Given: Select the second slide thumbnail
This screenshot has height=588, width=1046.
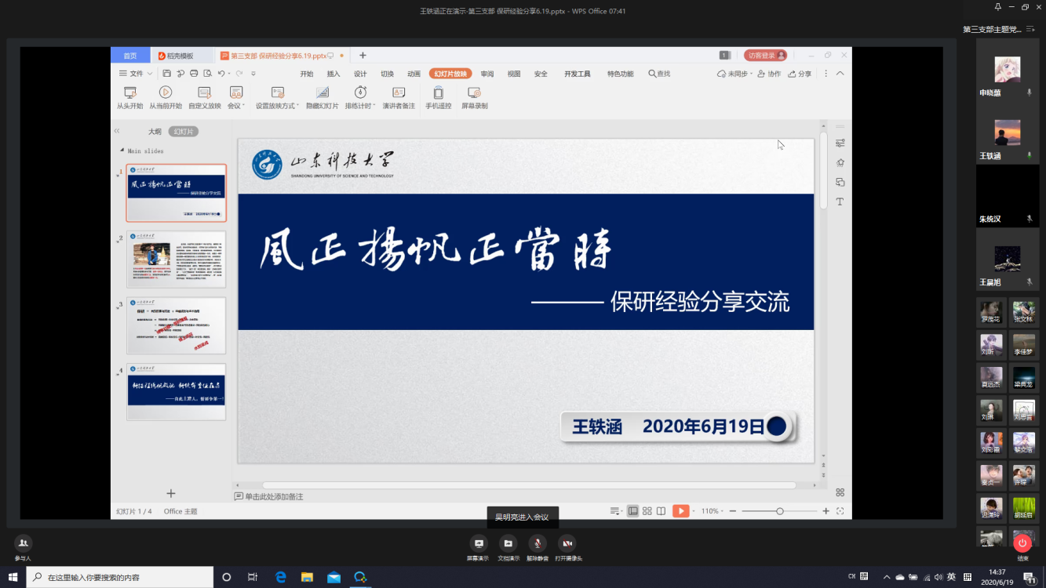Looking at the screenshot, I should point(177,260).
